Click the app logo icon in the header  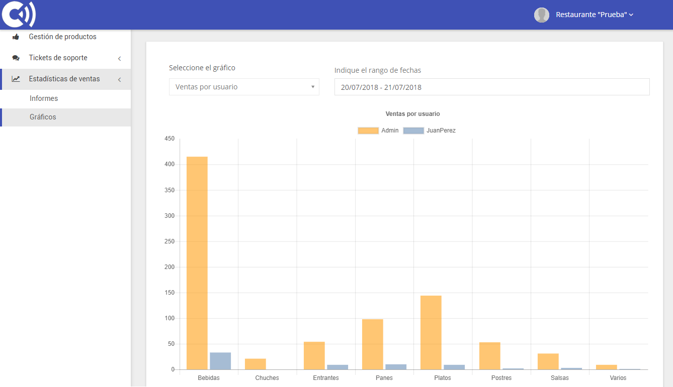[19, 14]
